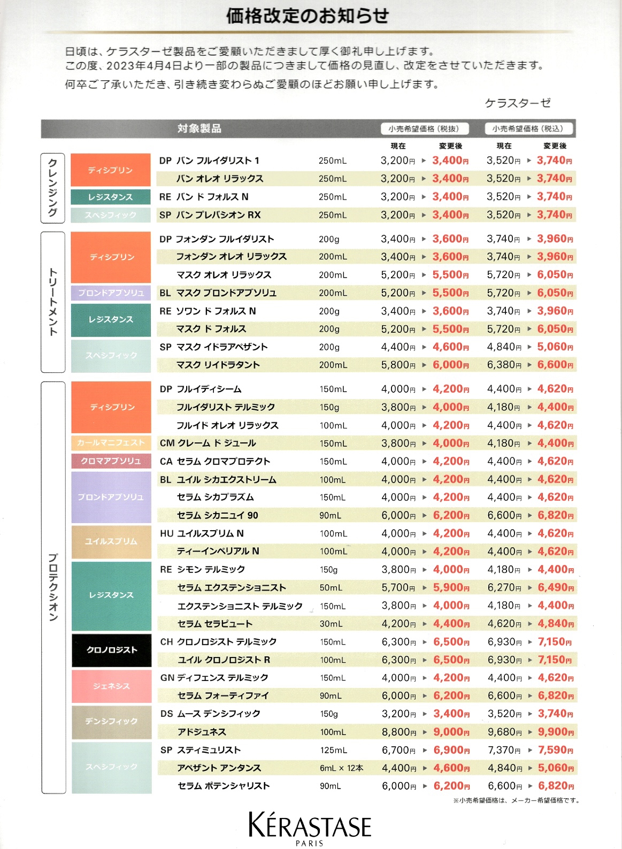This screenshot has height=849, width=622.
Task: Select the デンシフィック beige category block
Action: (112, 722)
